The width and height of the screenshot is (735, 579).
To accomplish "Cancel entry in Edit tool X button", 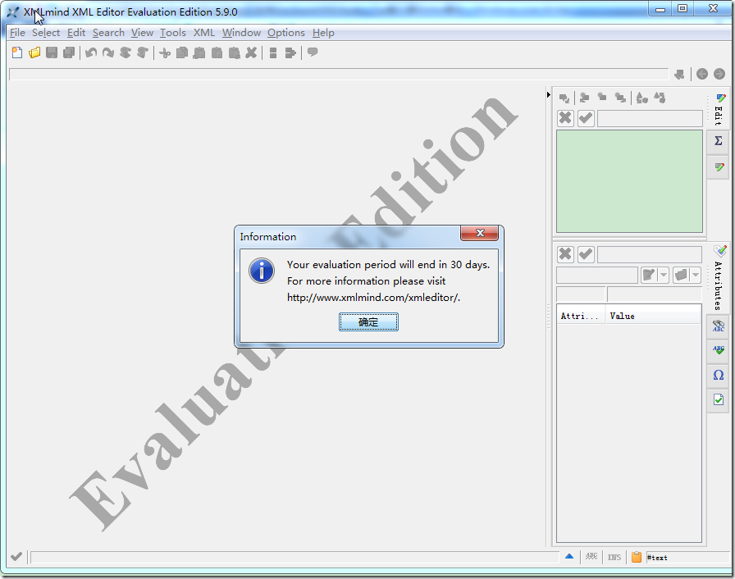I will [x=566, y=118].
